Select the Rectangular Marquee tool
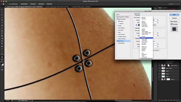181x102 pixels. point(2,12)
